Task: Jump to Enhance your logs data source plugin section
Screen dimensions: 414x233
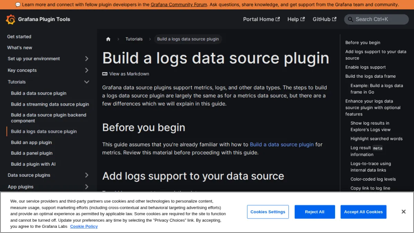Action: pyautogui.click(x=373, y=108)
